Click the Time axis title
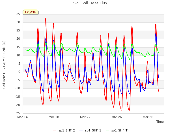The image size is (181, 136). (x=160, y=122)
